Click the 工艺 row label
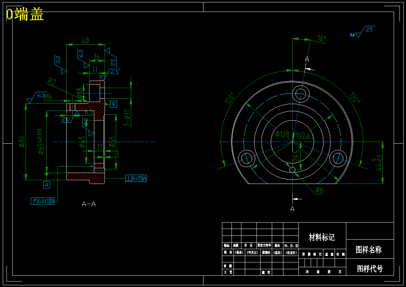 [x=228, y=272]
